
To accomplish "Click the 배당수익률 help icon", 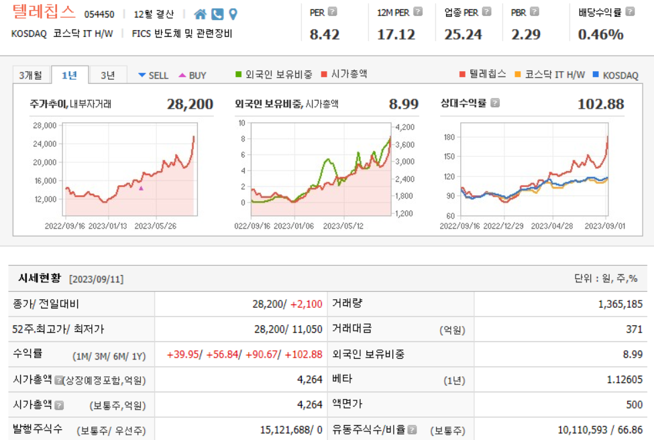I will 629,11.
